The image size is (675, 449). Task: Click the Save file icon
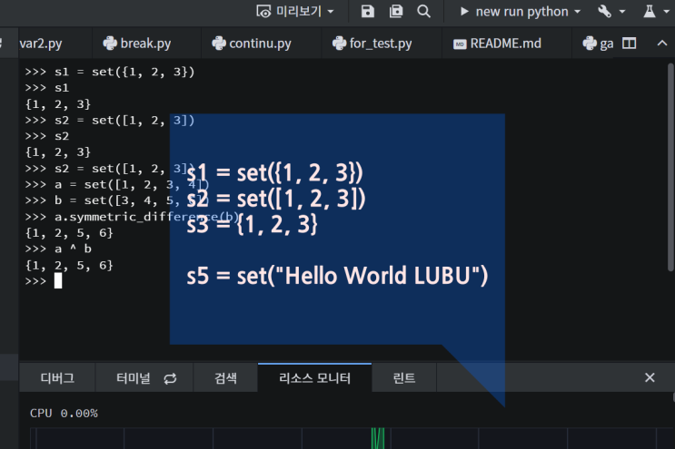(367, 11)
